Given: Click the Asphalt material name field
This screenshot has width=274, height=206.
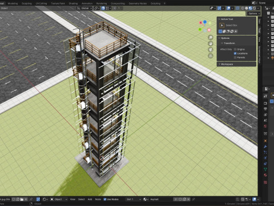Looking at the screenshot, I should 161,199.
